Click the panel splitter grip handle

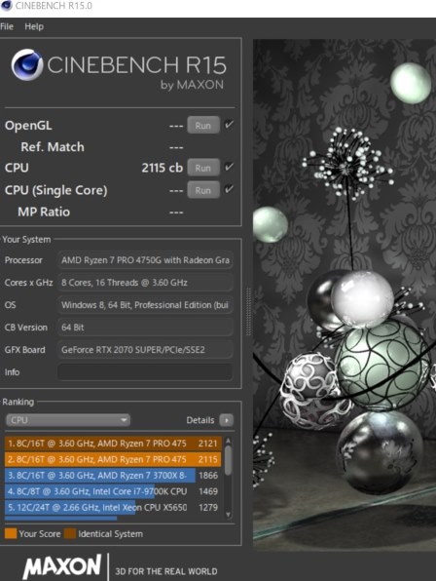pyautogui.click(x=248, y=311)
